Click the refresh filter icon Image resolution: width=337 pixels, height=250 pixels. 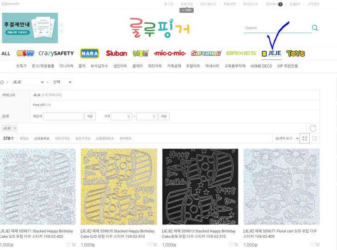click(x=313, y=128)
